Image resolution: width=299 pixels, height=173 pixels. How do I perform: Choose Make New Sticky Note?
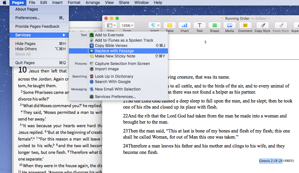coord(119,56)
